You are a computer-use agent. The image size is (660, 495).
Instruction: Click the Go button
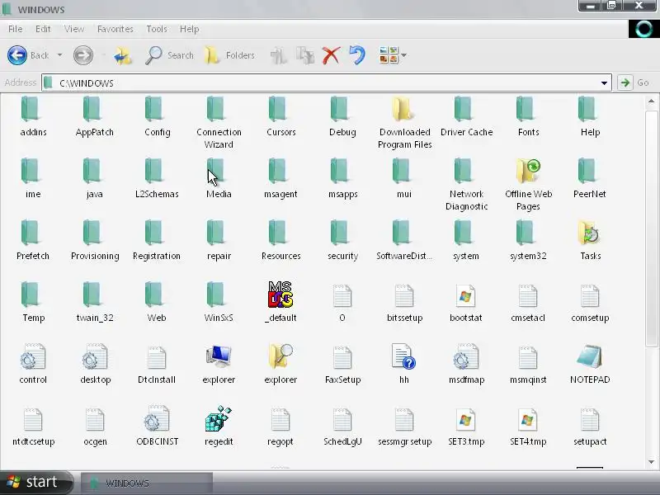(634, 82)
